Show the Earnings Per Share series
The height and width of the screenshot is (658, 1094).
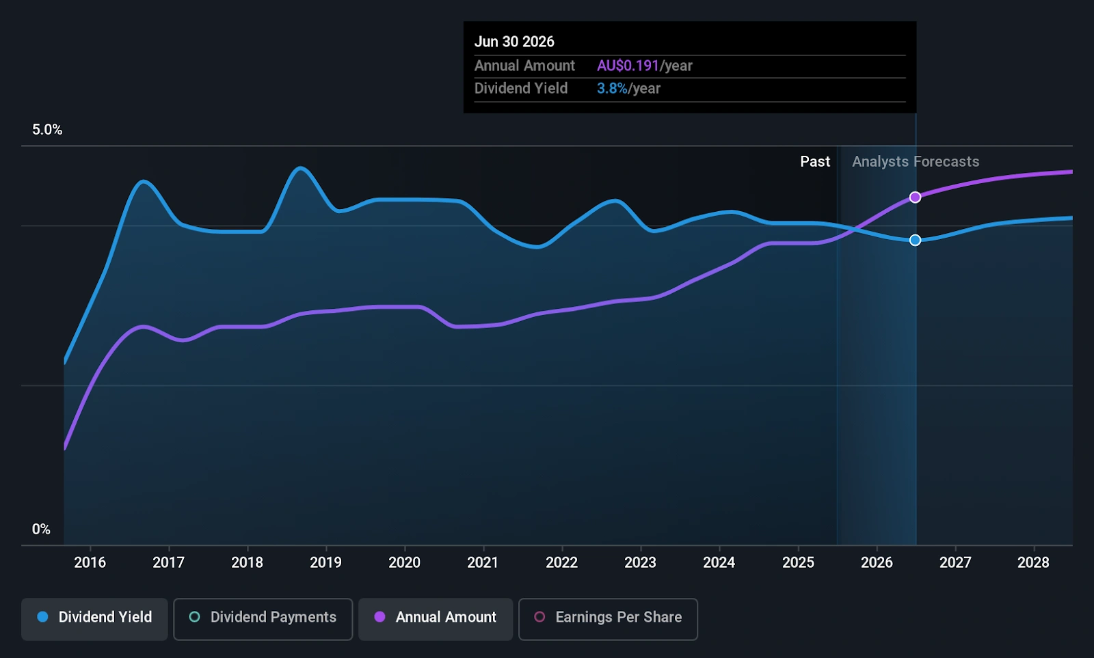[x=607, y=618]
